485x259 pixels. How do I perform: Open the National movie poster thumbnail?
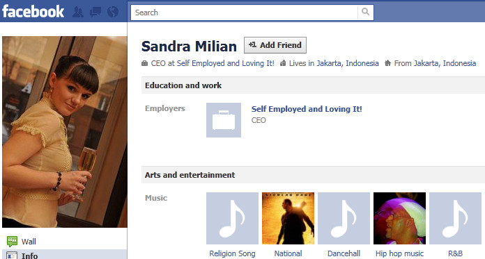pos(288,218)
